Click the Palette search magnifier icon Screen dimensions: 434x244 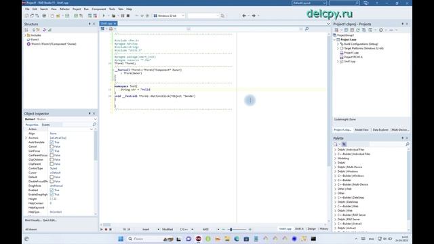pyautogui.click(x=407, y=144)
